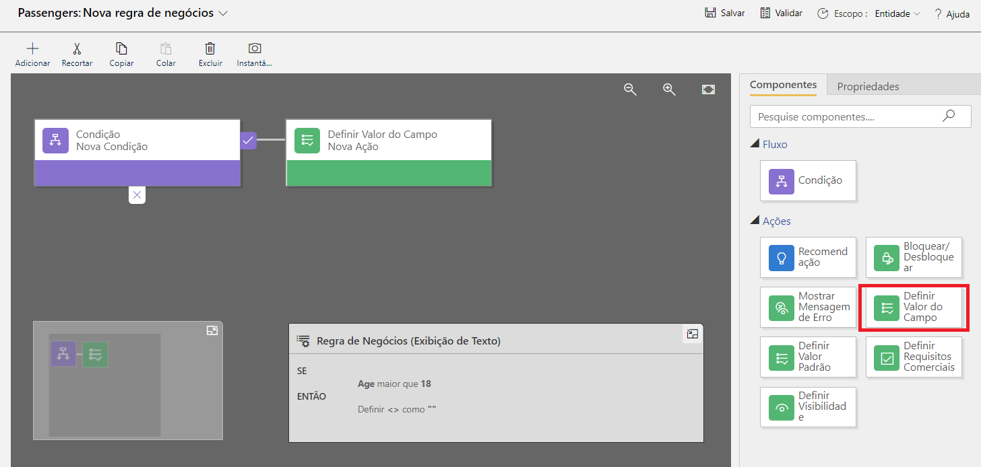Select the Condição component

(x=808, y=180)
